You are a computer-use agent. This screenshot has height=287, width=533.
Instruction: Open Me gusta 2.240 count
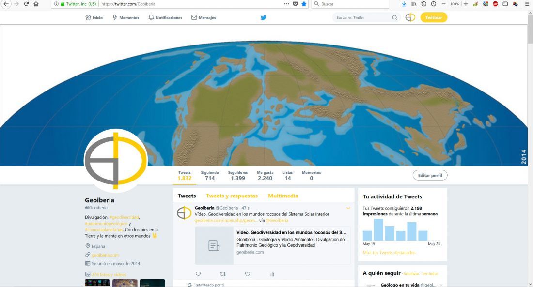(265, 176)
